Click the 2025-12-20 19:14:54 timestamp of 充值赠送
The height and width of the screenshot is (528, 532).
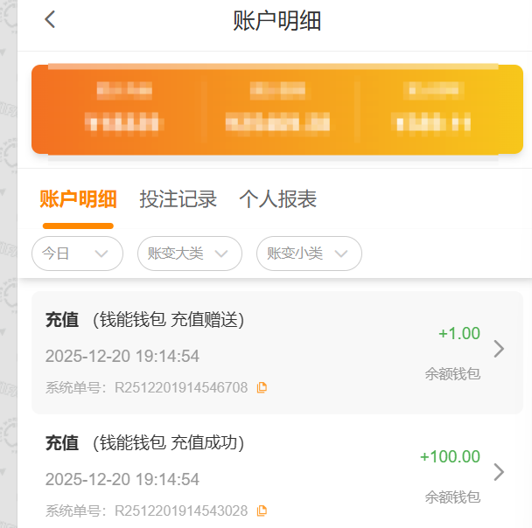tap(122, 356)
